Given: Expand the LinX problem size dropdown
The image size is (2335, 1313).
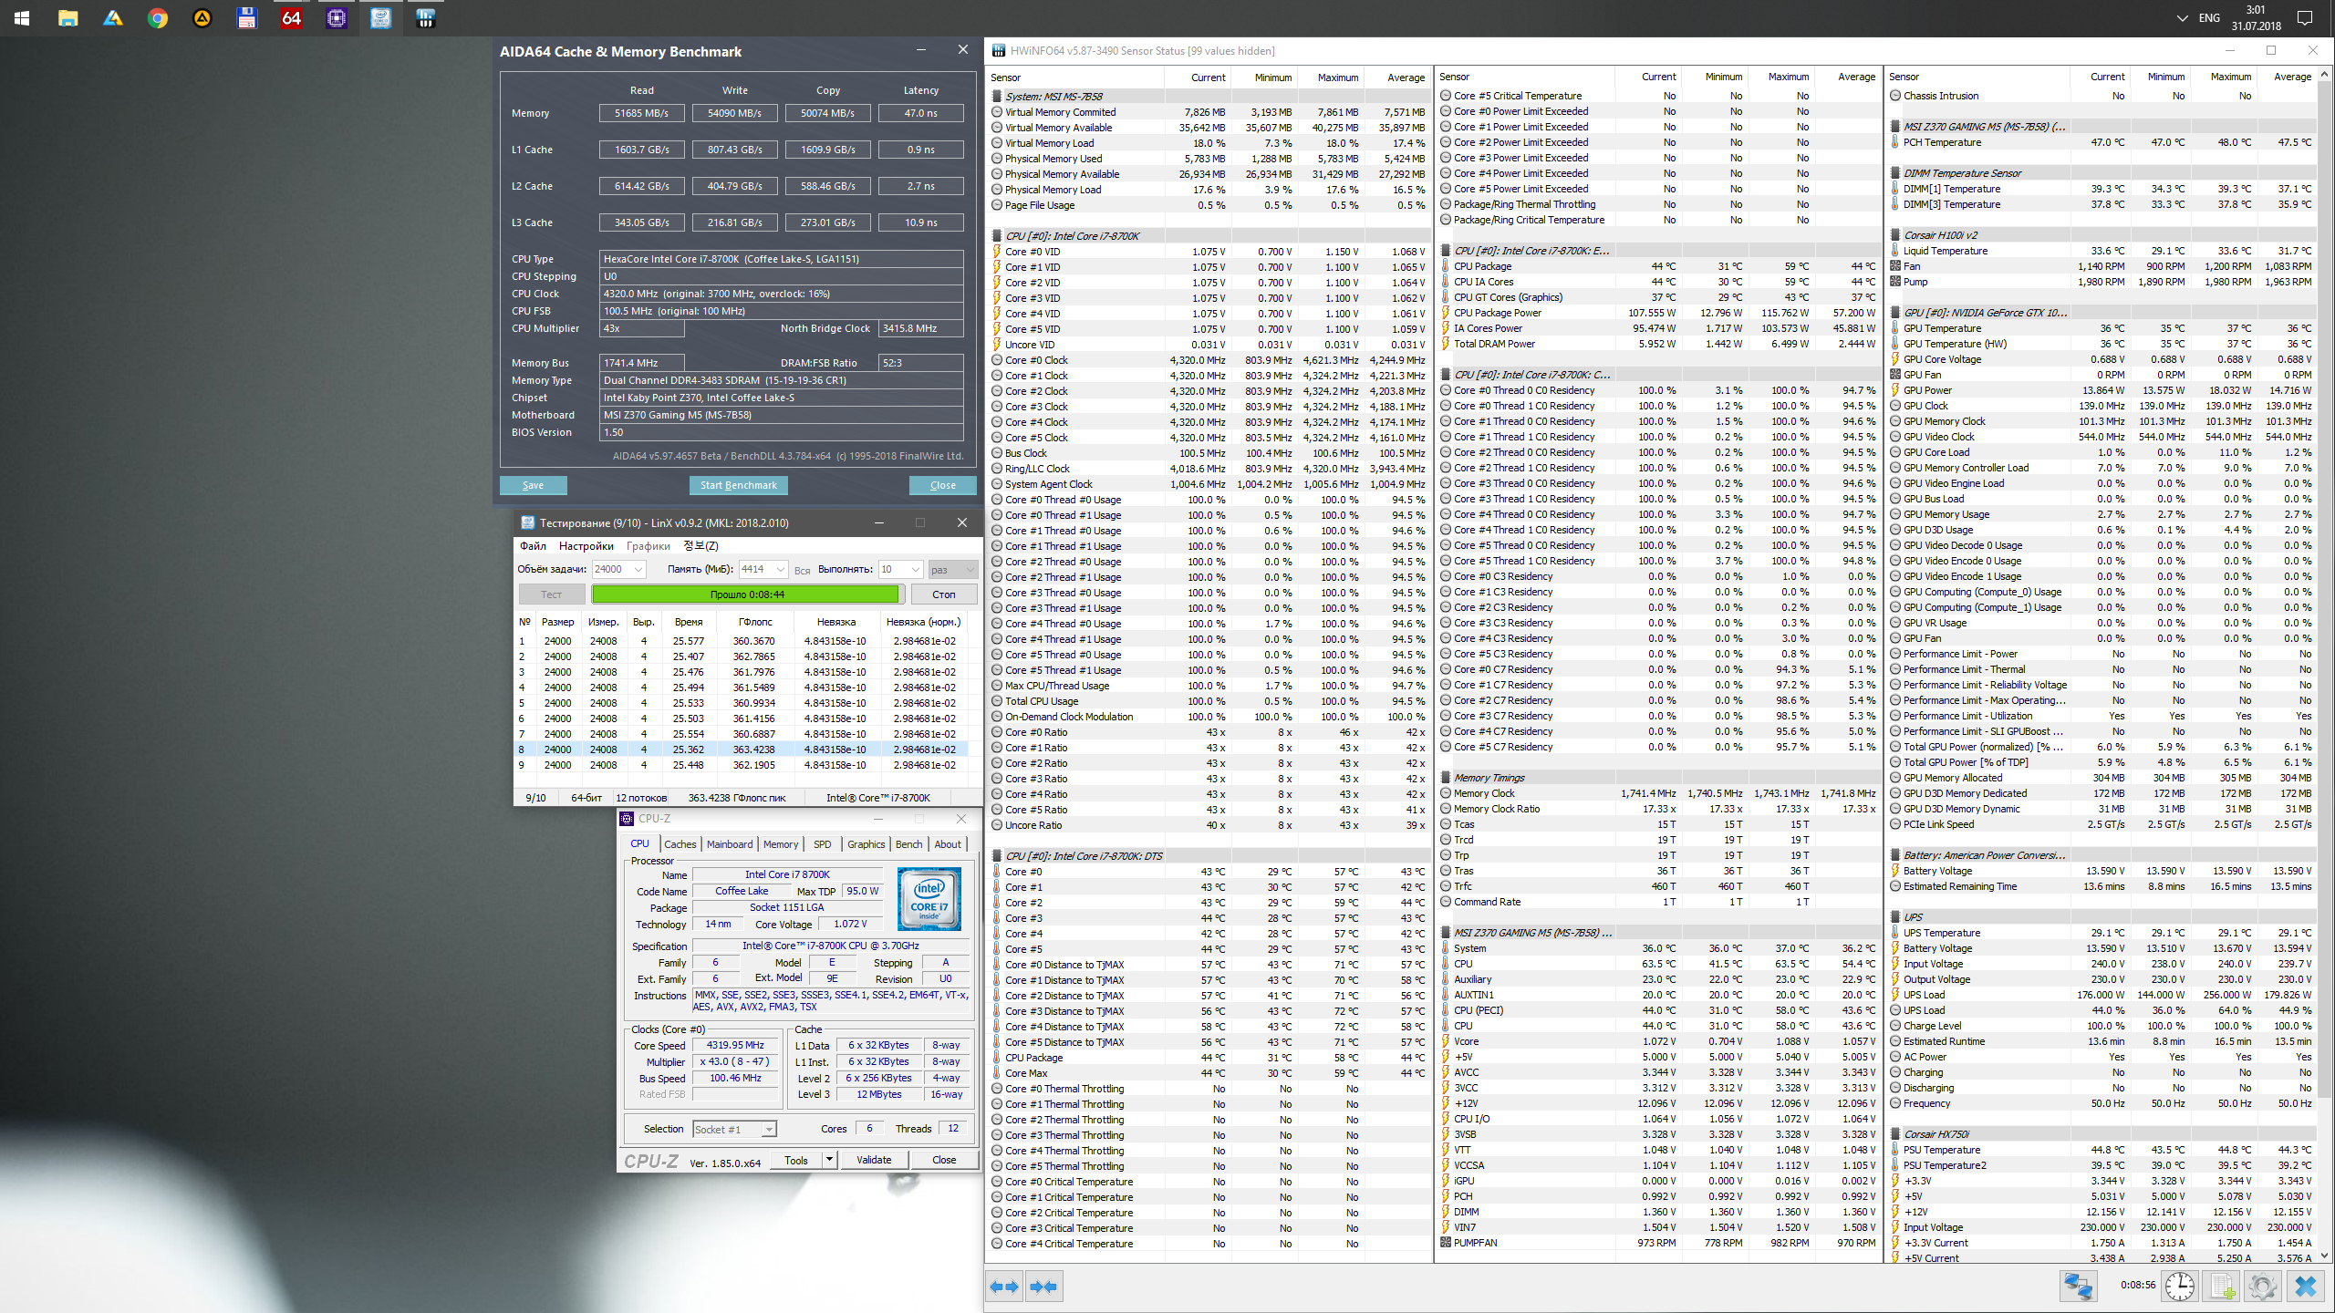Looking at the screenshot, I should tap(638, 569).
